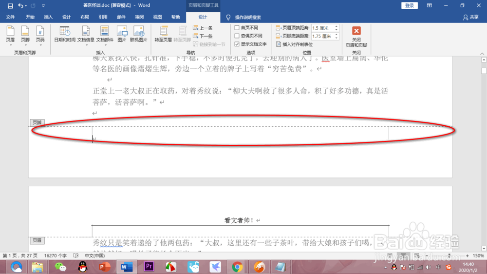Show hidden tray icons arrow
Screen dimensions: 487x274
pyautogui.click(x=385, y=268)
